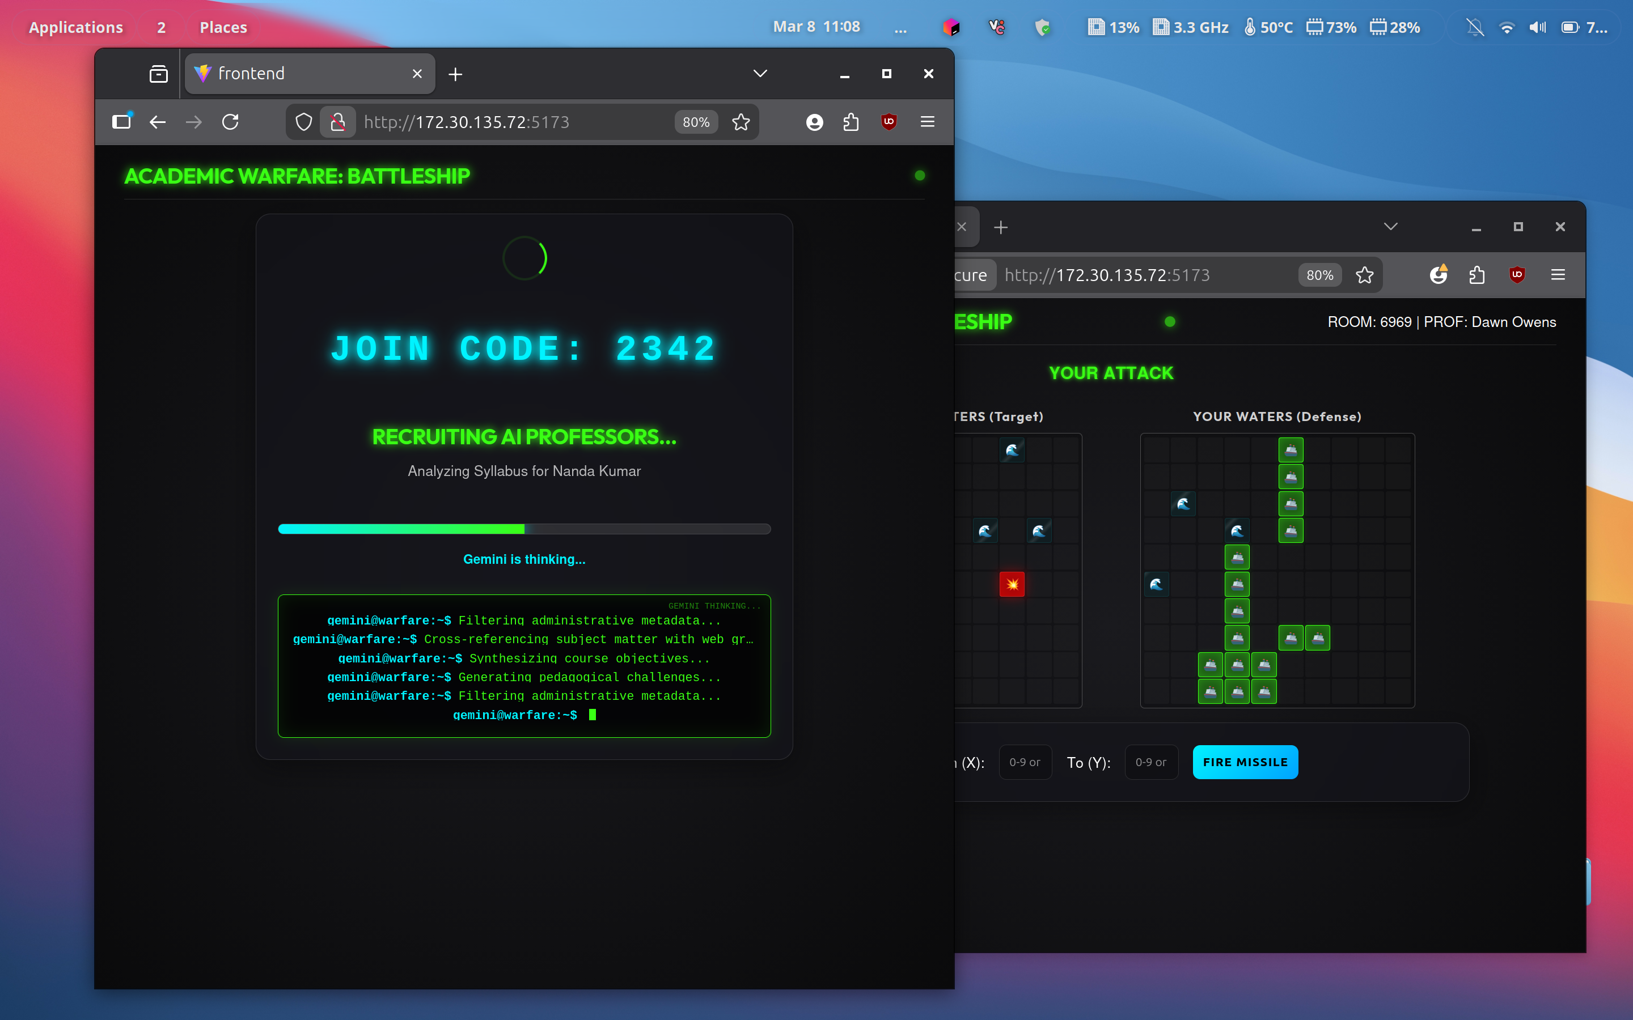Image resolution: width=1633 pixels, height=1020 pixels.
Task: Bookmark page with star icon in front window
Action: (741, 122)
